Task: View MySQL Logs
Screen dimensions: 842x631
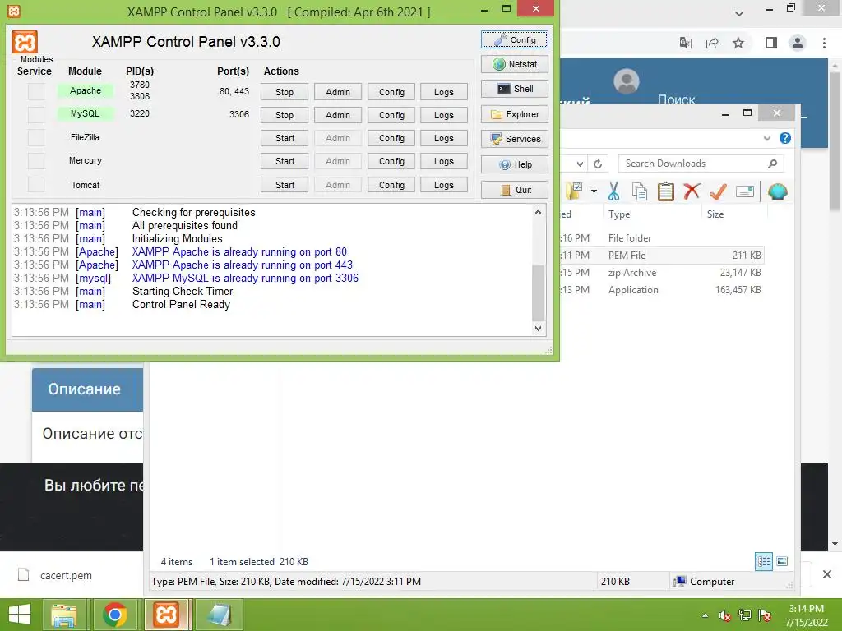Action: pyautogui.click(x=444, y=115)
